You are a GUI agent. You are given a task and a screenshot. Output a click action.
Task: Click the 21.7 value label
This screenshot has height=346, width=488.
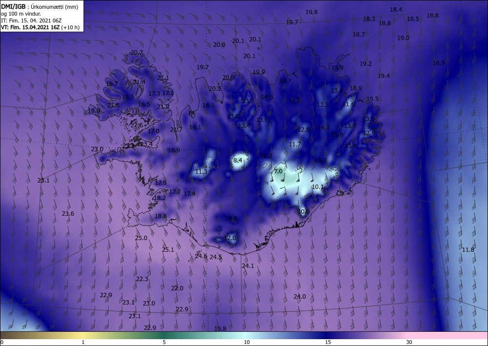pos(177,129)
